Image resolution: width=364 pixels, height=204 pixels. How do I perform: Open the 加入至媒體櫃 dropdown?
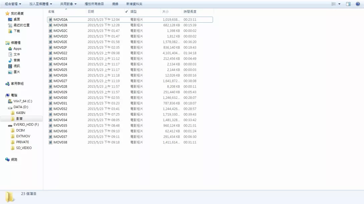click(x=41, y=4)
